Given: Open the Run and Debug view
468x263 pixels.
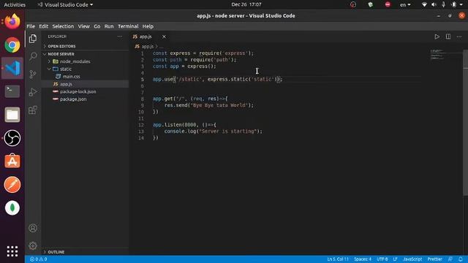Looking at the screenshot, I should [33, 92].
